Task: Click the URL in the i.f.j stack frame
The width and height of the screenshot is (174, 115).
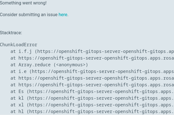Action: 106,51
